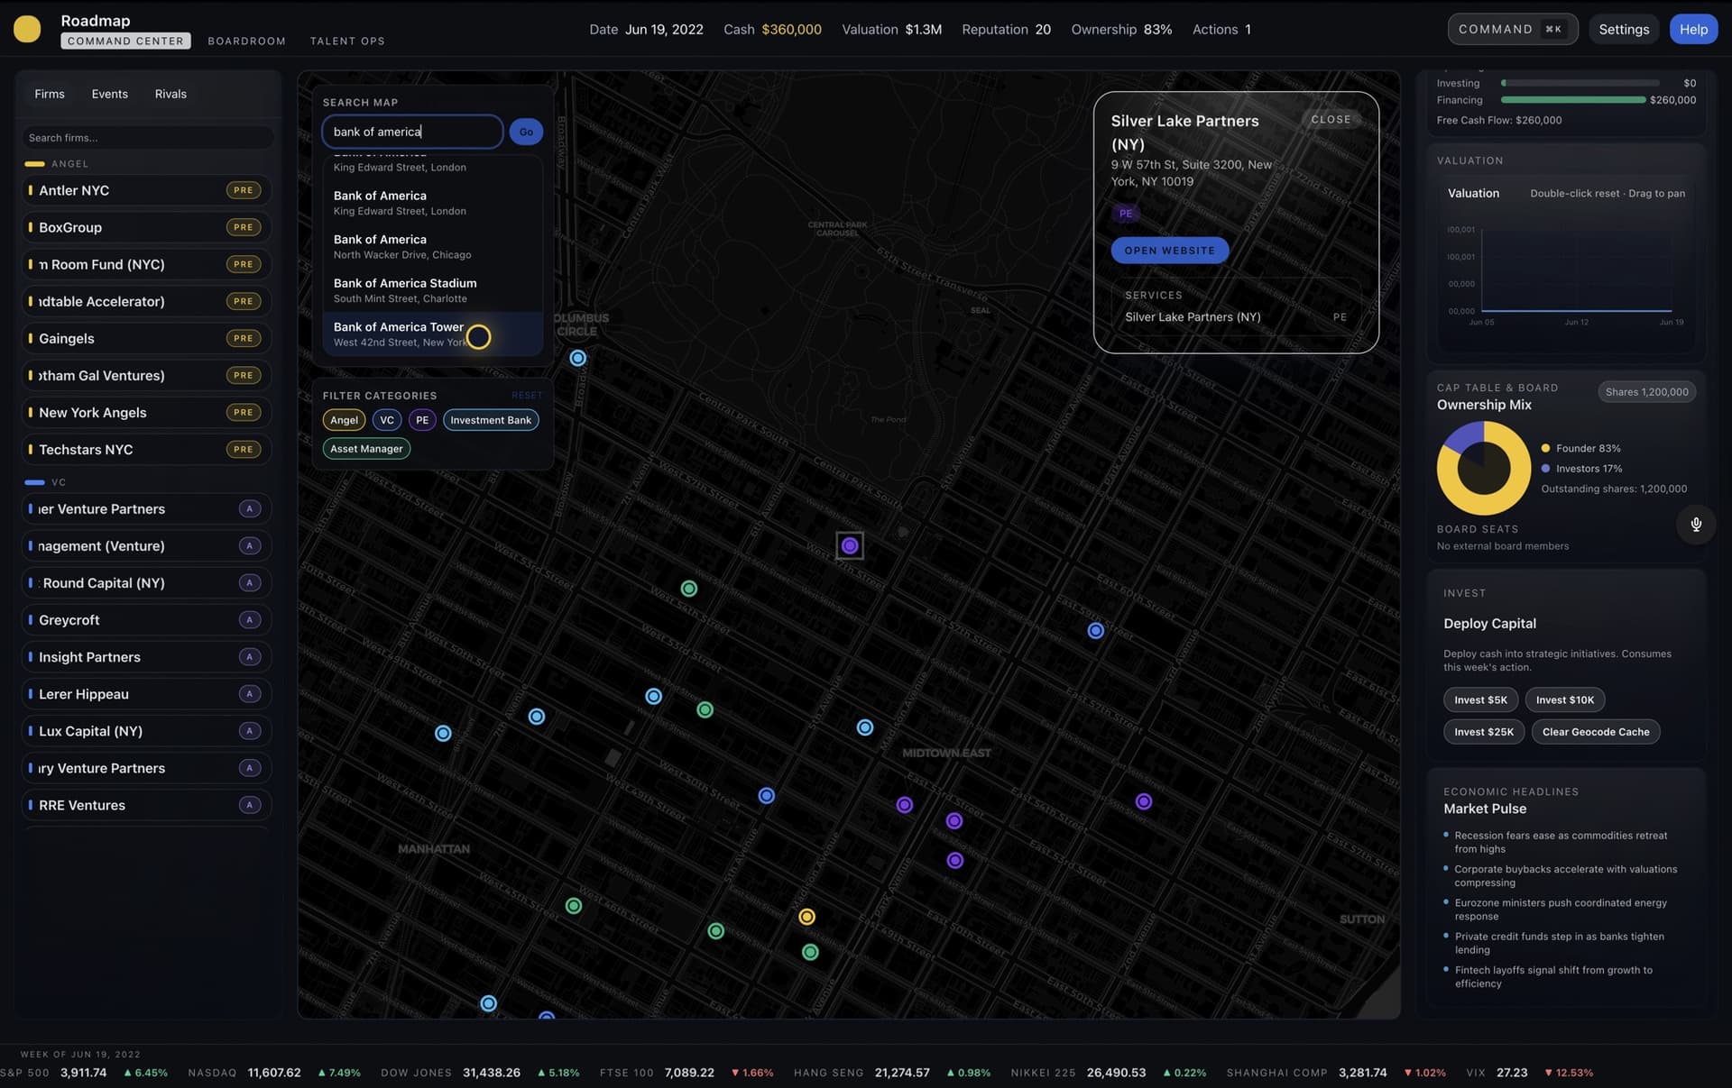Screen dimensions: 1732x1088
Task: Toggle the VC filter category chip
Action: point(386,419)
